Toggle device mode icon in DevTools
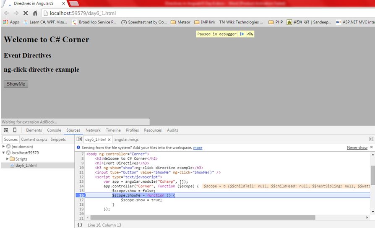 pyautogui.click(x=15, y=130)
